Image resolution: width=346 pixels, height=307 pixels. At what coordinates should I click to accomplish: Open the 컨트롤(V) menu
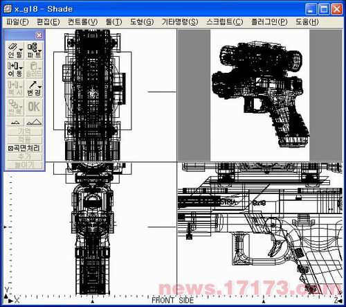click(82, 22)
